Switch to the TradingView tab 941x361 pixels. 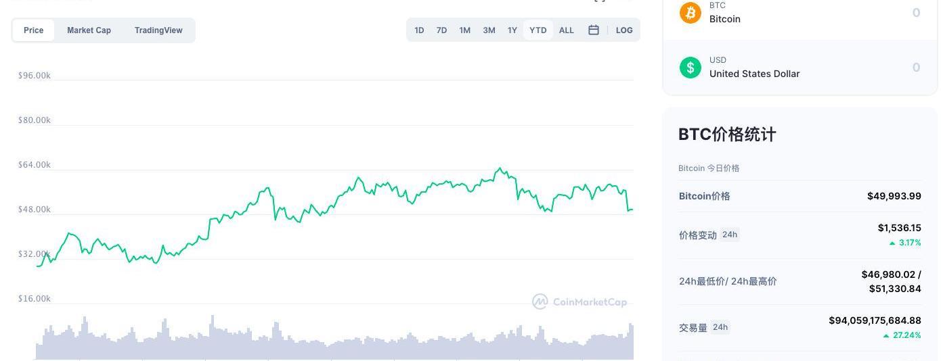point(158,30)
